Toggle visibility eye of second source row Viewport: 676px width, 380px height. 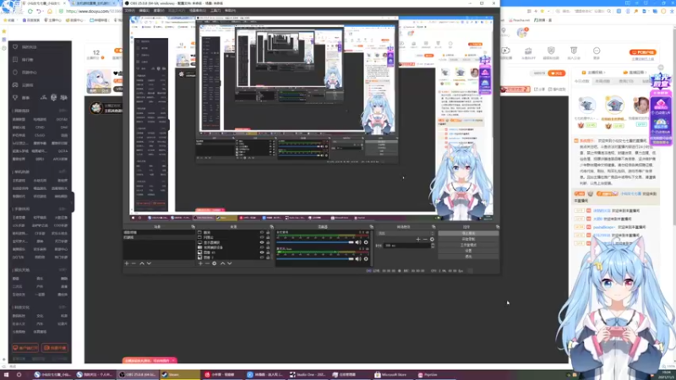[x=262, y=237]
